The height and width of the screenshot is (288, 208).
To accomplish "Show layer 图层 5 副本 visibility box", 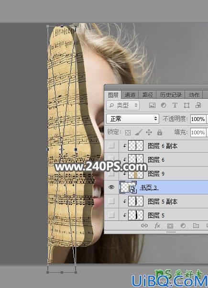I will (111, 201).
